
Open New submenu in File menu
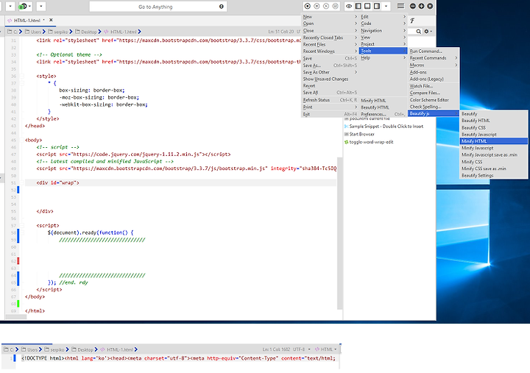click(x=330, y=17)
